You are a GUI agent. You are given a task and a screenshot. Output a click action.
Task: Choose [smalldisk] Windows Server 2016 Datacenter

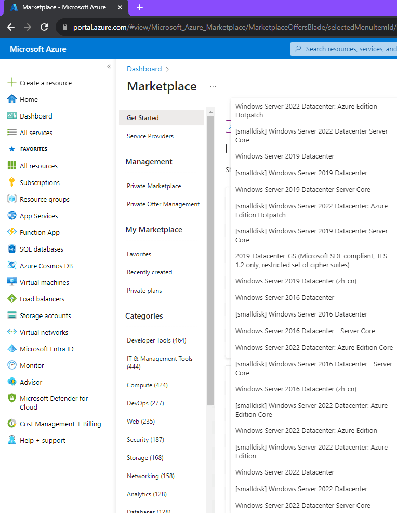click(301, 314)
